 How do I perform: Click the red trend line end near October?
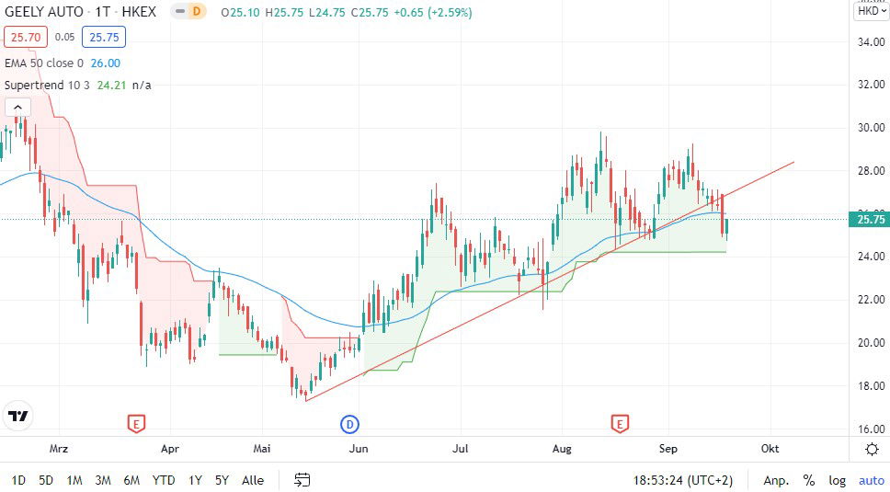(x=793, y=162)
